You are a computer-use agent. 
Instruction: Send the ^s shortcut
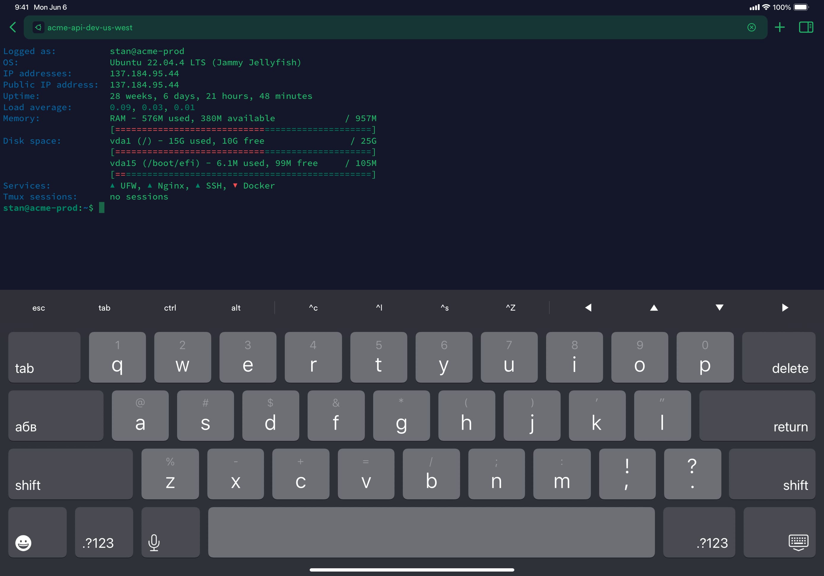[445, 308]
